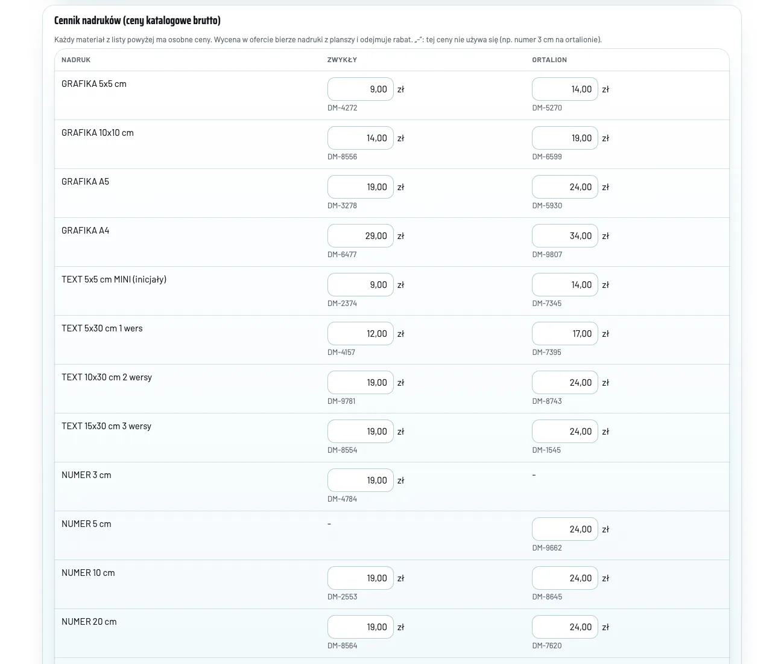784x664 pixels.
Task: Click TEXT 5x5 cm MINI Zwykły price
Action: point(361,285)
